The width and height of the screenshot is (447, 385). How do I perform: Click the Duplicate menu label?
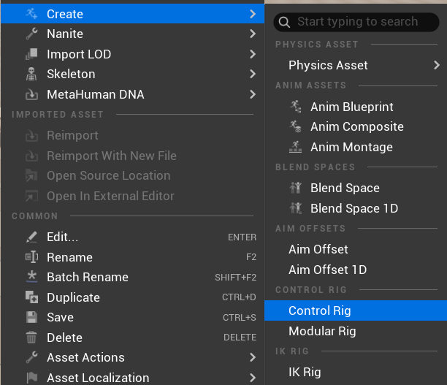coord(73,297)
